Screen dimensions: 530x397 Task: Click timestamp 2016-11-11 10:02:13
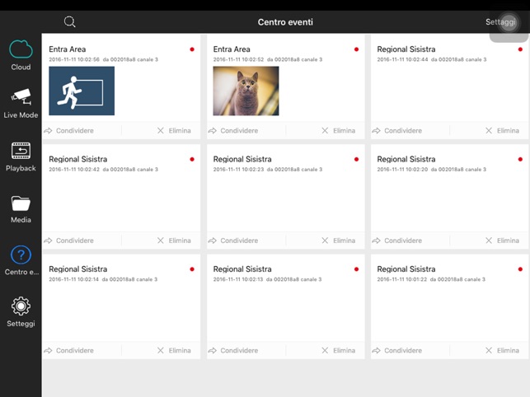pyautogui.click(x=238, y=279)
